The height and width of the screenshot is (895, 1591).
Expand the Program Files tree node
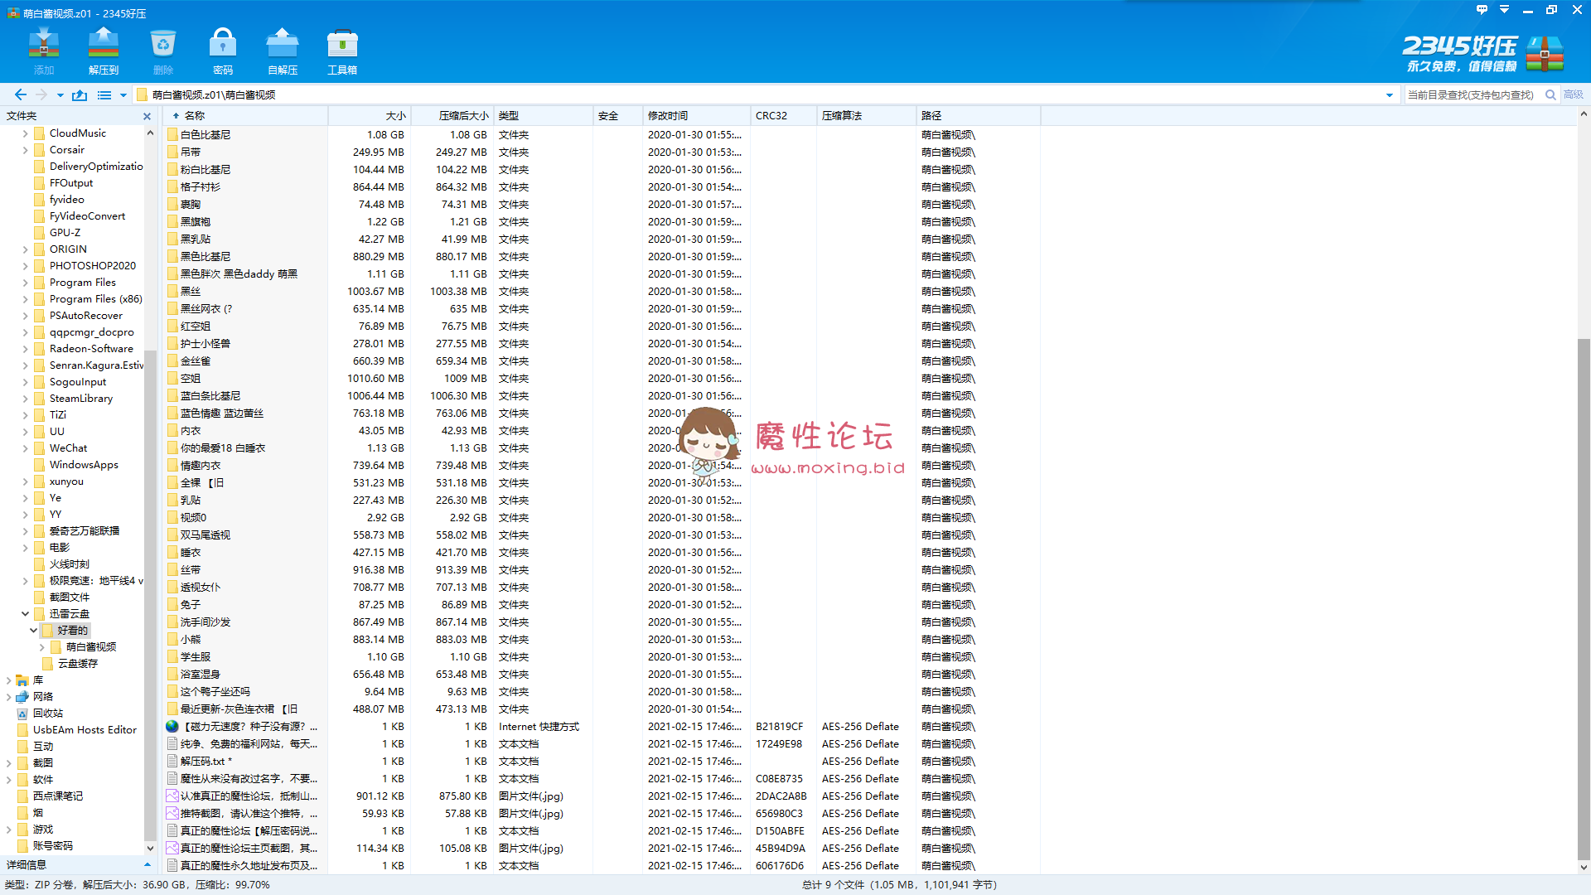(25, 282)
